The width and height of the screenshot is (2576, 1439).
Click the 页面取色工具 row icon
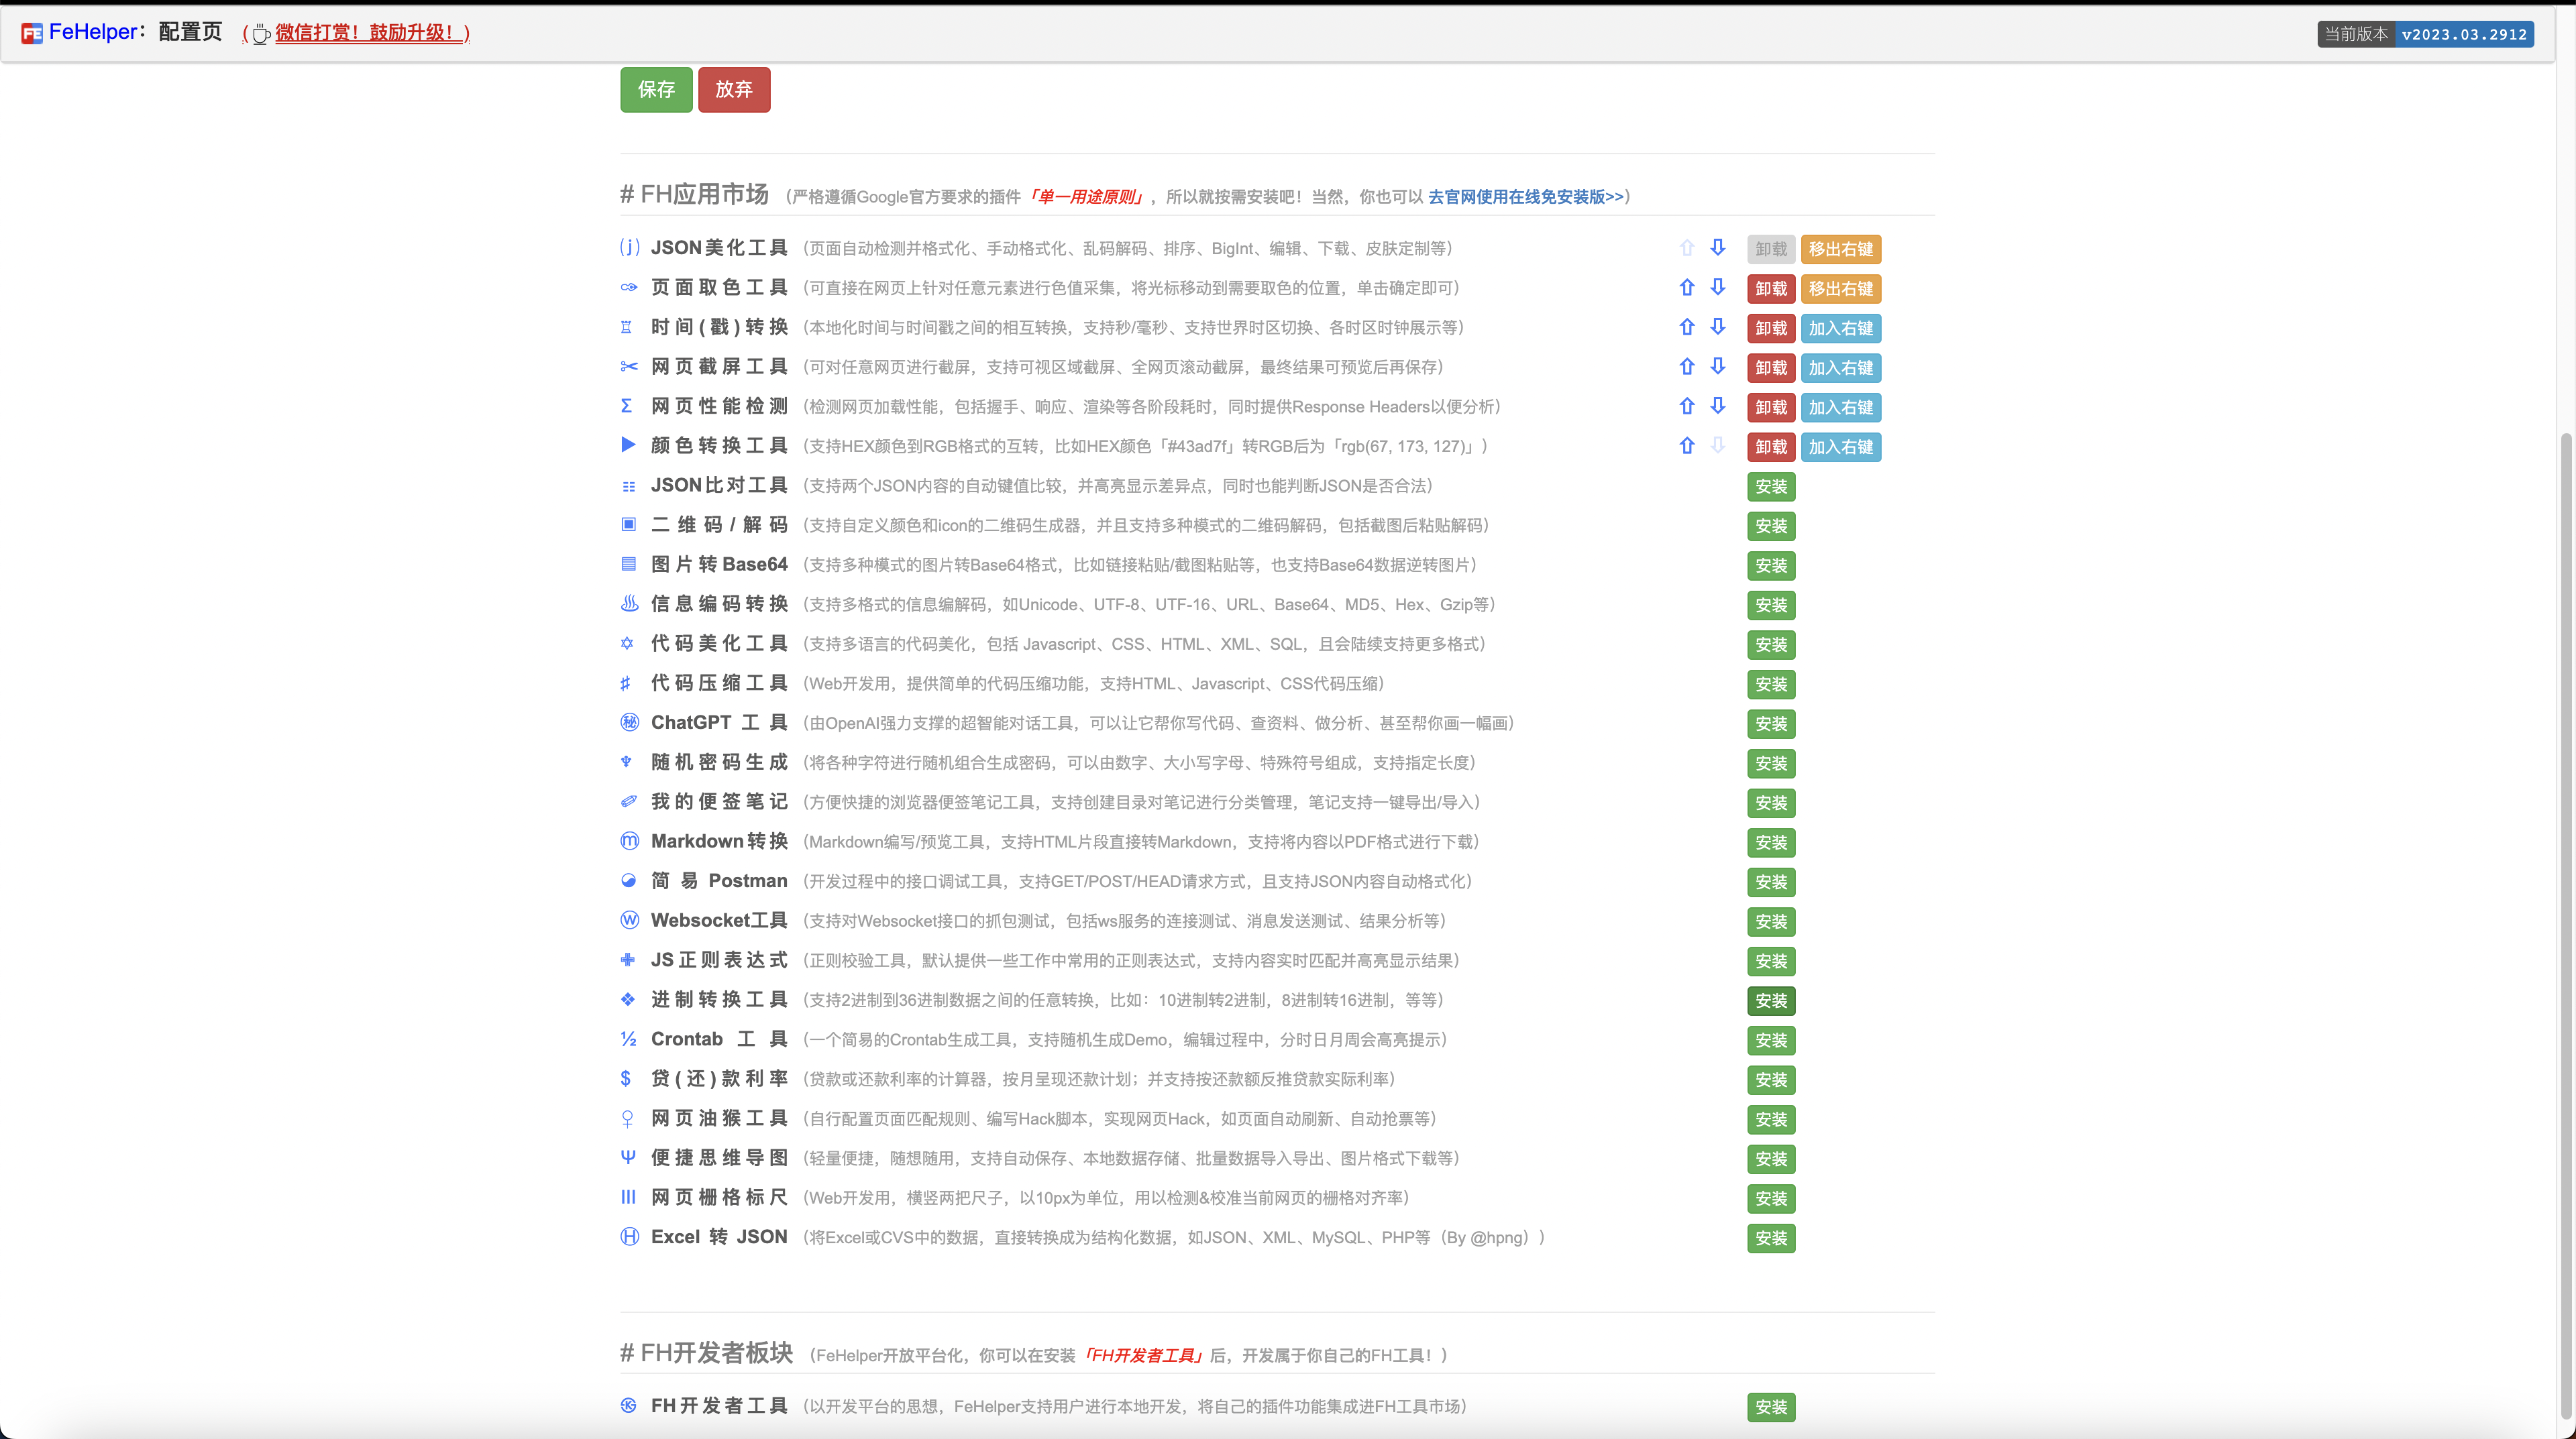(x=629, y=288)
